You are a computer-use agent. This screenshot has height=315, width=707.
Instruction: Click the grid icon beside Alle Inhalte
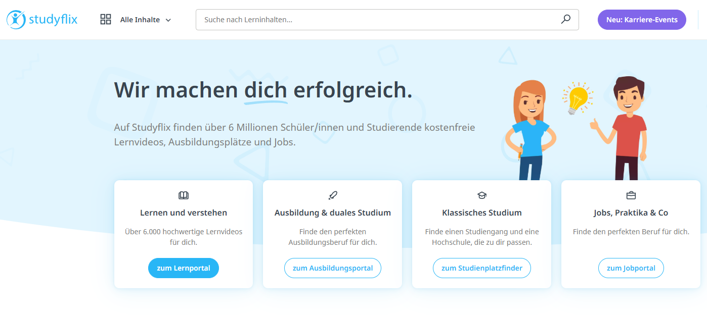point(106,20)
